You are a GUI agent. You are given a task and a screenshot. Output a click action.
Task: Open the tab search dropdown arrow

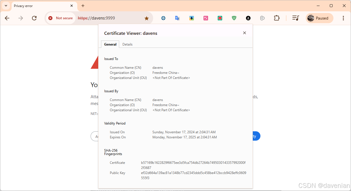[x=6, y=6]
